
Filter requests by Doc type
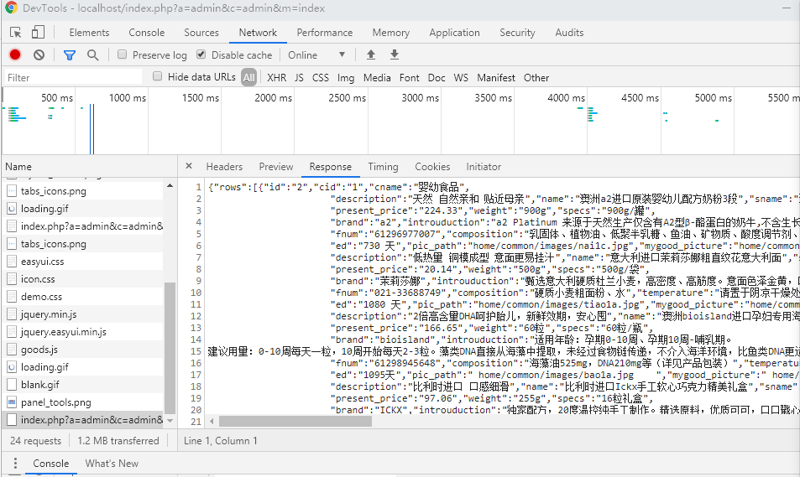437,77
